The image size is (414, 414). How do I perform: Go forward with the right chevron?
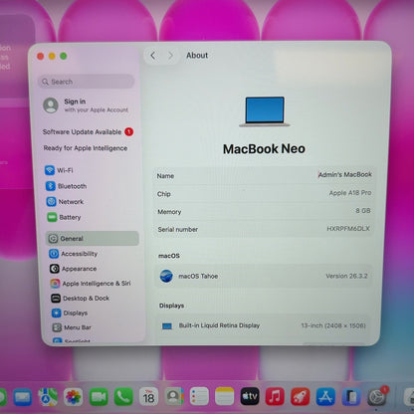tap(170, 56)
